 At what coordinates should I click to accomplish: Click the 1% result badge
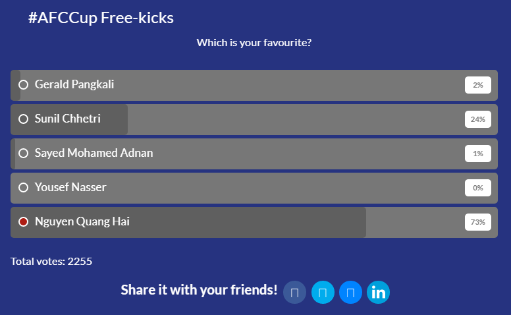tap(478, 154)
